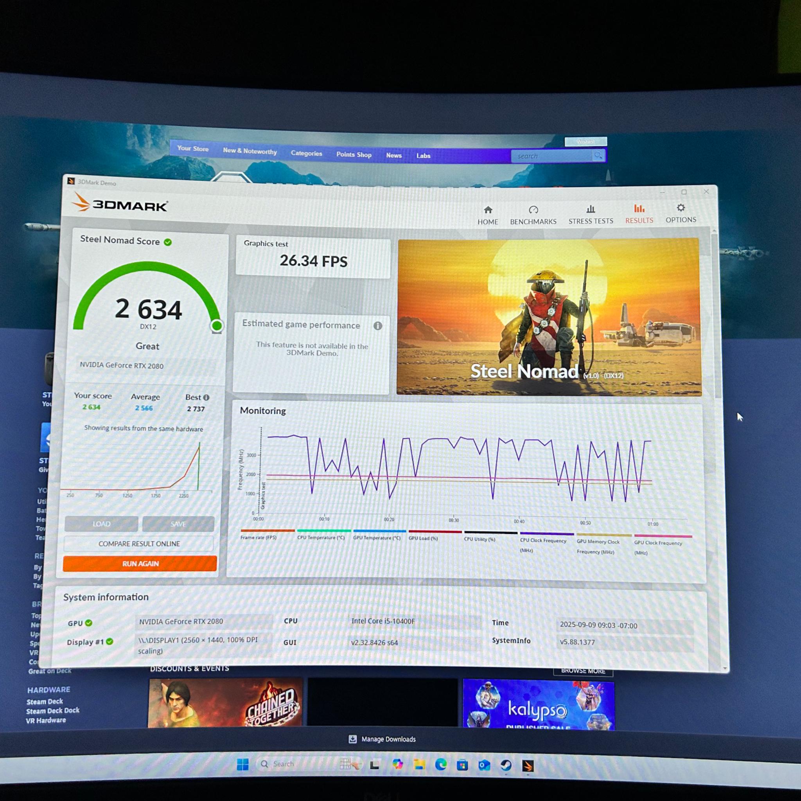Image resolution: width=801 pixels, height=801 pixels.
Task: Click the Best score value 2 737
Action: click(196, 409)
